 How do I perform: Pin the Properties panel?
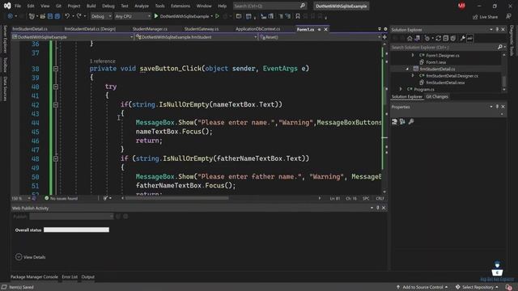(497, 107)
